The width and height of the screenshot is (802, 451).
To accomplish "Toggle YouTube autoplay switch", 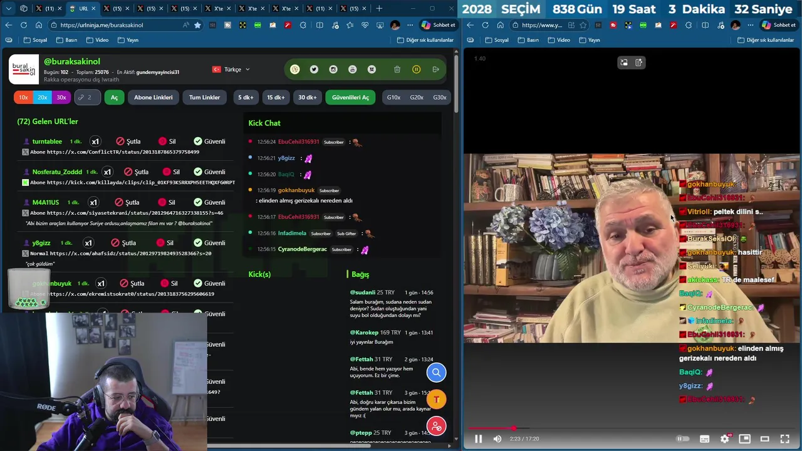I will coord(683,439).
